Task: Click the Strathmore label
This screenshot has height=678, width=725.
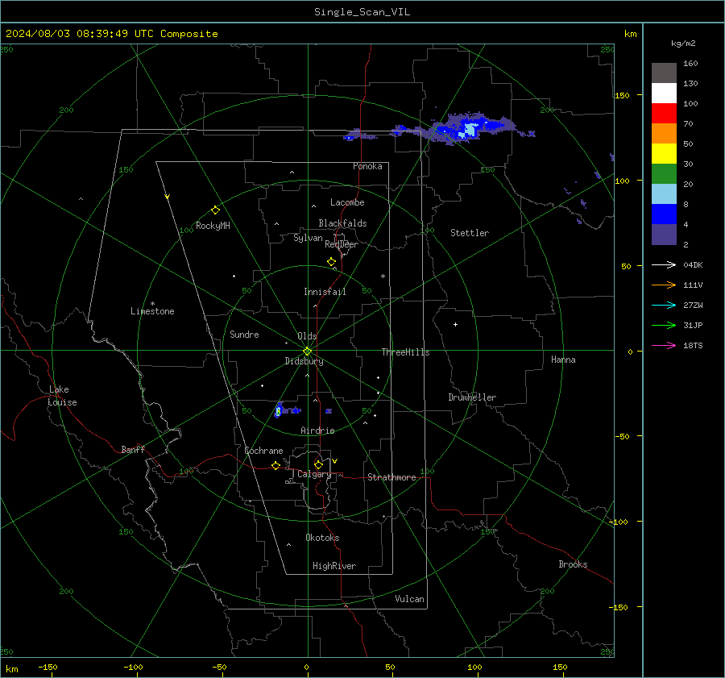Action: [391, 477]
